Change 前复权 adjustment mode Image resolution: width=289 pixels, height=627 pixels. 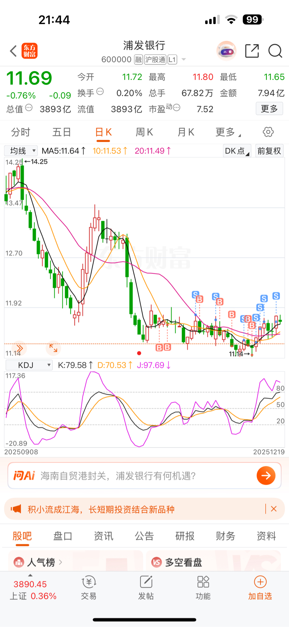point(269,151)
